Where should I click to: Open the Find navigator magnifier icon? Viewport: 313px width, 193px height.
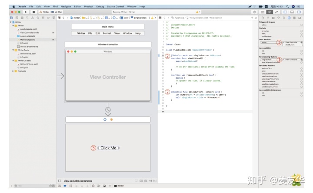[x=27, y=18]
